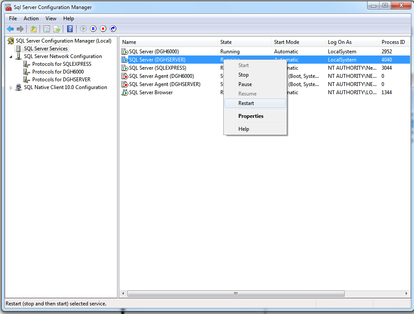Click the Properties toolbar icon
The height and width of the screenshot is (314, 414).
point(46,29)
